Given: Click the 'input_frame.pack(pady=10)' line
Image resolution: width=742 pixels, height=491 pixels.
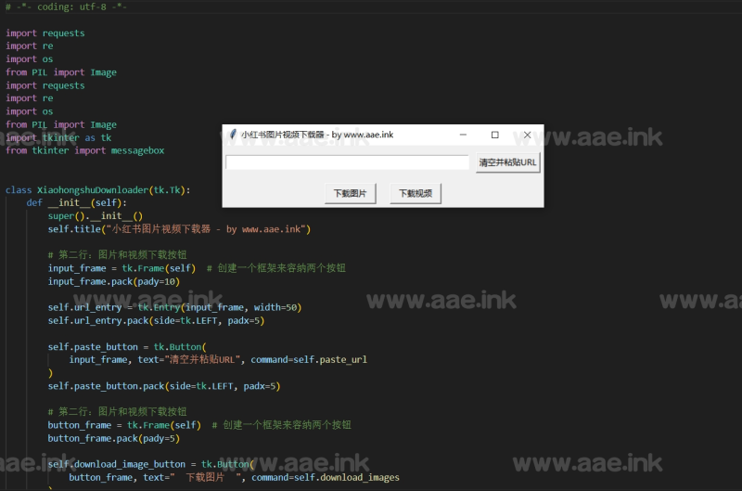Looking at the screenshot, I should pyautogui.click(x=113, y=281).
